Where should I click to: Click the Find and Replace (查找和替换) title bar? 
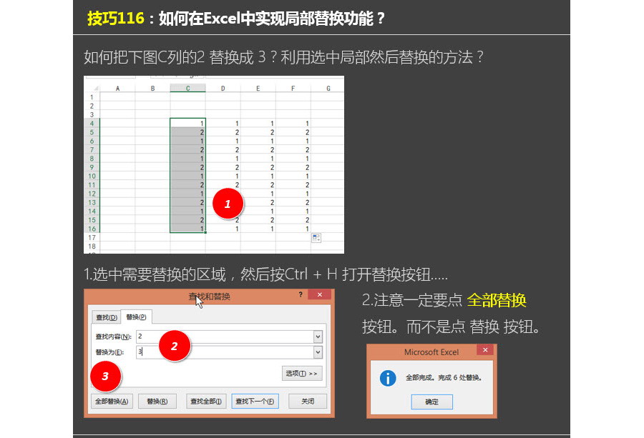[x=210, y=296]
